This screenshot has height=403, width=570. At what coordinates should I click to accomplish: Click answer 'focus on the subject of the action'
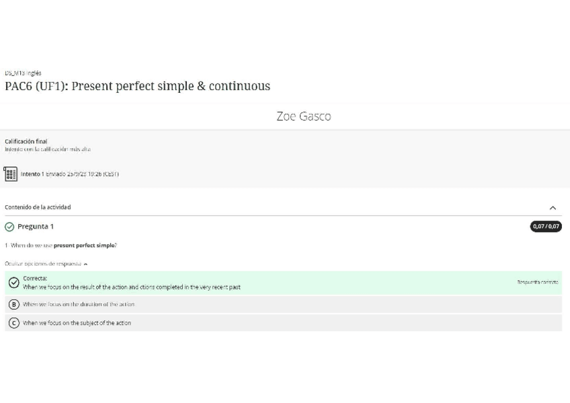point(77,323)
